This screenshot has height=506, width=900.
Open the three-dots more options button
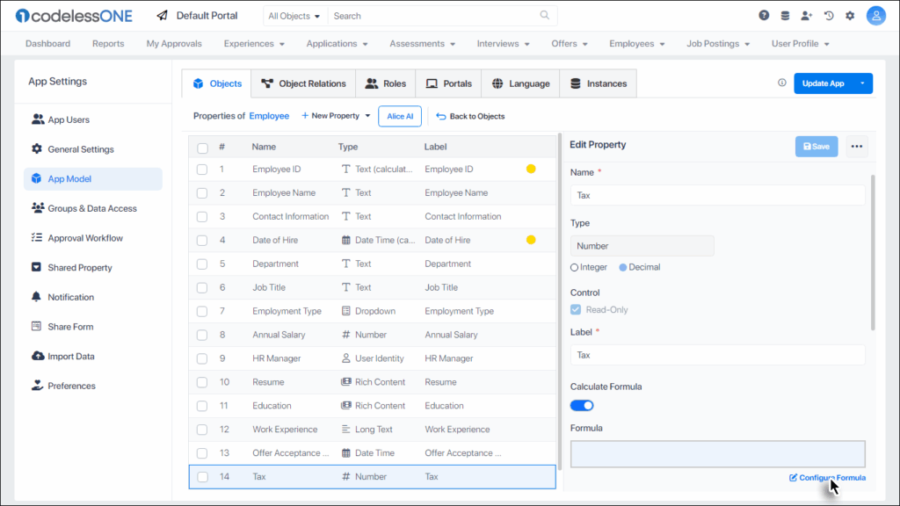(x=857, y=147)
